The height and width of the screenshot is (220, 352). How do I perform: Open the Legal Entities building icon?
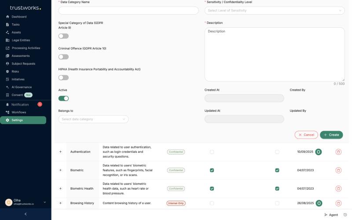coord(7,40)
